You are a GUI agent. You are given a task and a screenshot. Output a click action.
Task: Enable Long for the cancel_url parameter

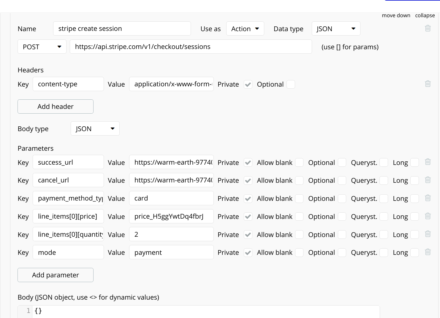tap(414, 180)
